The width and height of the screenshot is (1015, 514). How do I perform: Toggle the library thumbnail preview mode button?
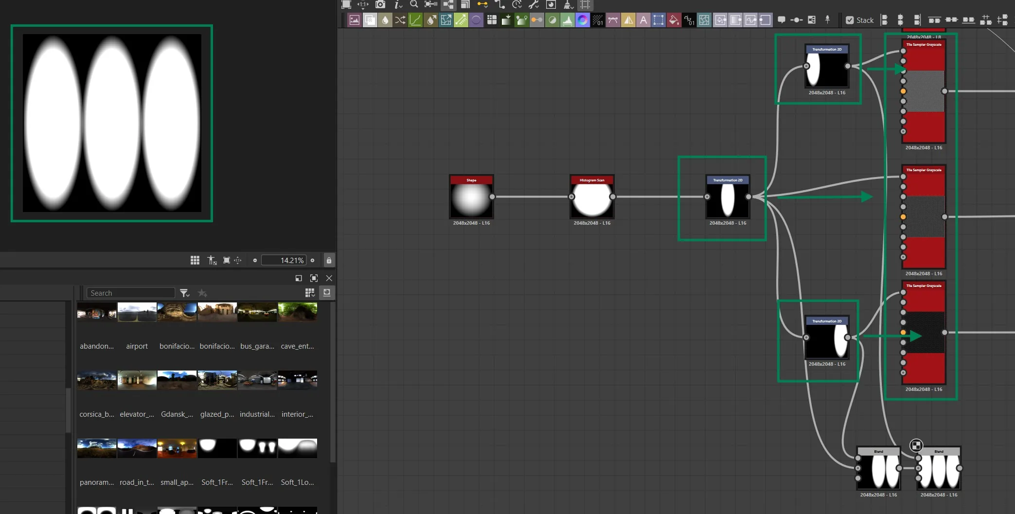click(x=327, y=292)
